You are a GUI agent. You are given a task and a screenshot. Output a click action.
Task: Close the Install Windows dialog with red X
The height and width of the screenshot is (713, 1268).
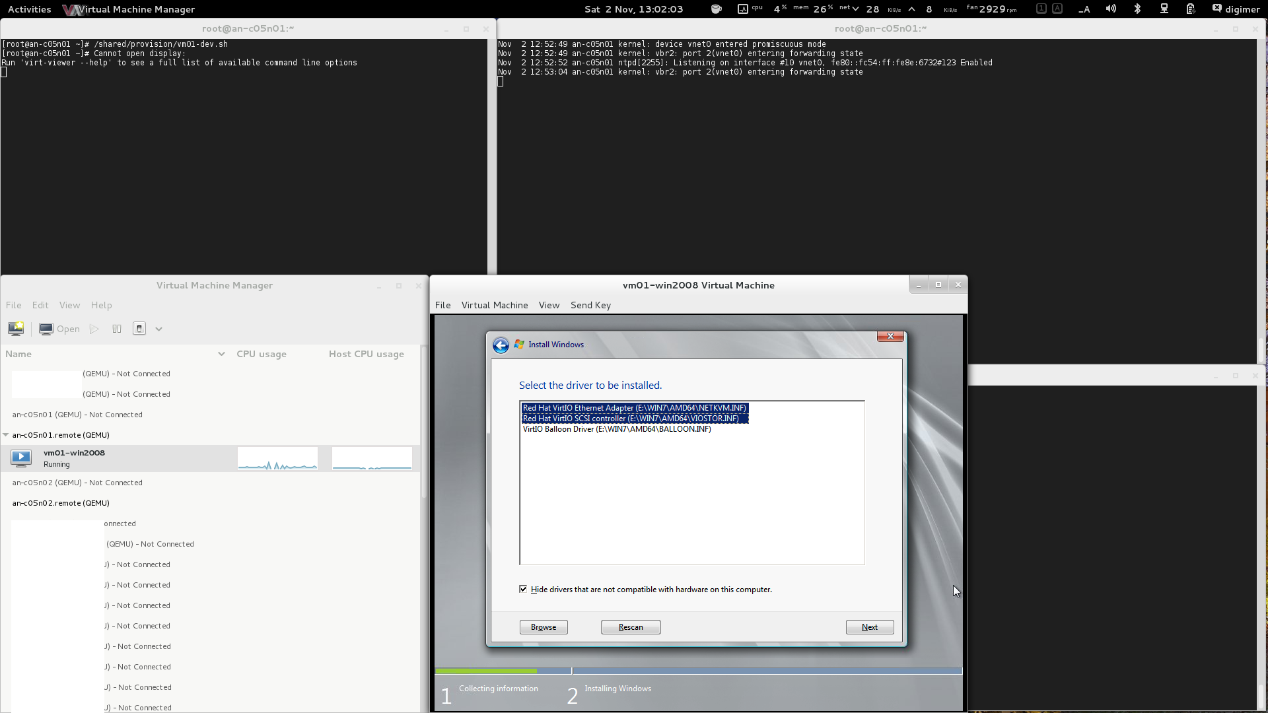[x=890, y=336]
